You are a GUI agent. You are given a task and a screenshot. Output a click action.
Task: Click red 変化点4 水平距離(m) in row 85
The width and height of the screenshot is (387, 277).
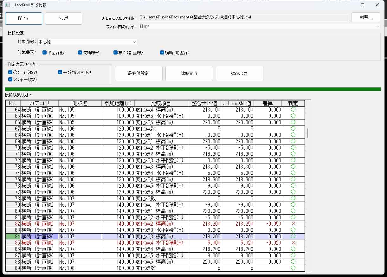click(161, 243)
